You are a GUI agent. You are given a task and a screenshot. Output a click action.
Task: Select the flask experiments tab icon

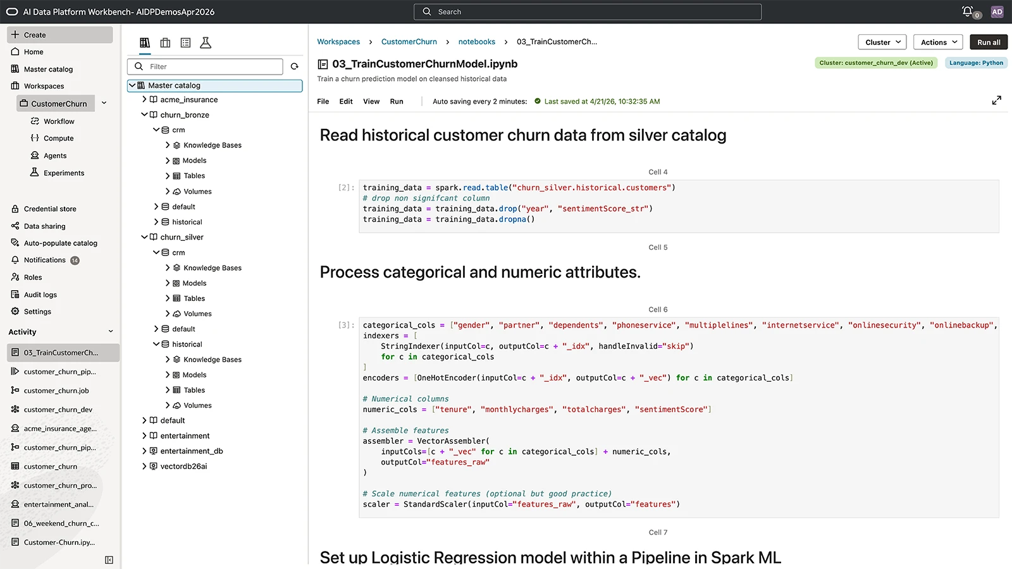coord(206,43)
